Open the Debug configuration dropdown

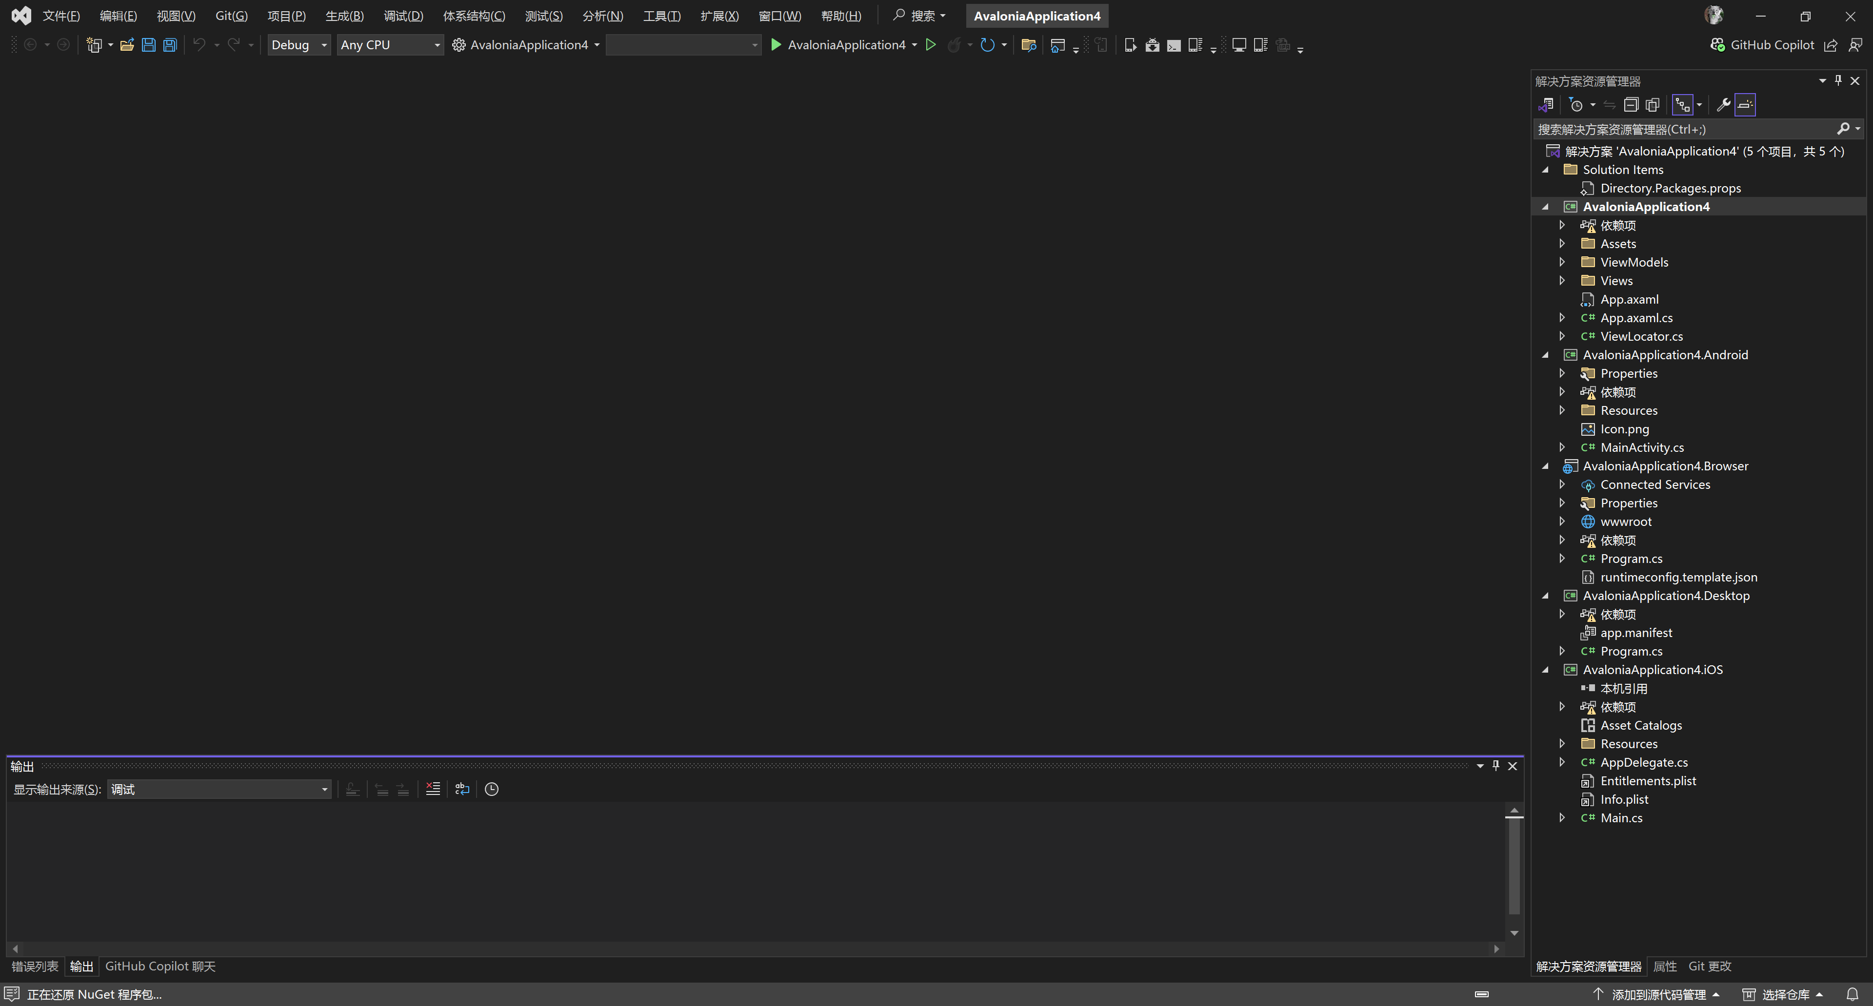[x=299, y=45]
